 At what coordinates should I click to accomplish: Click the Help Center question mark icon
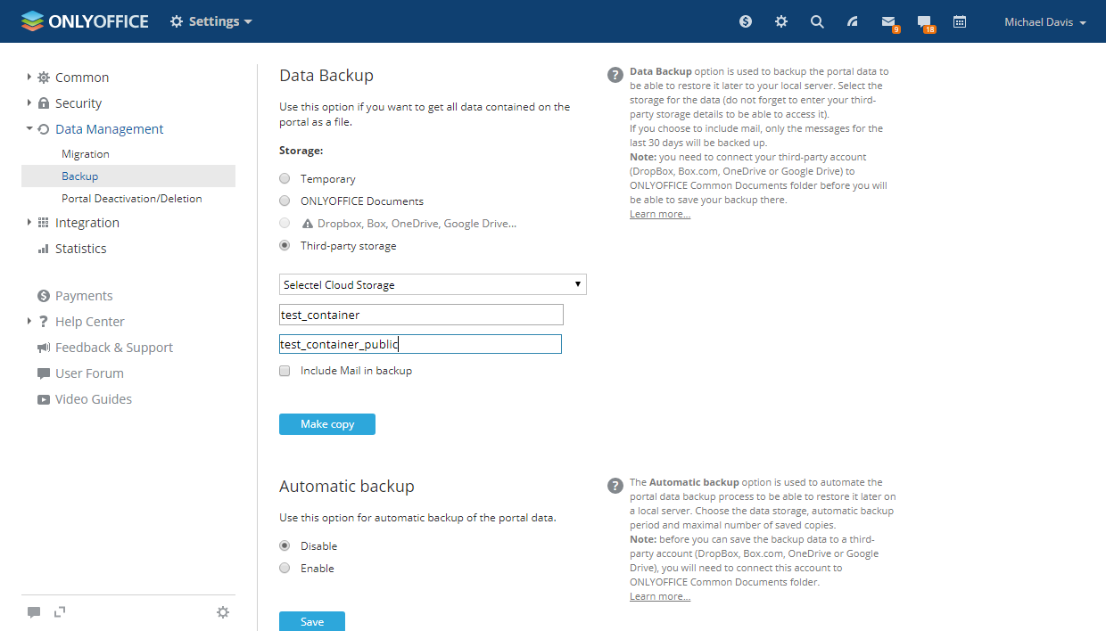coord(44,322)
